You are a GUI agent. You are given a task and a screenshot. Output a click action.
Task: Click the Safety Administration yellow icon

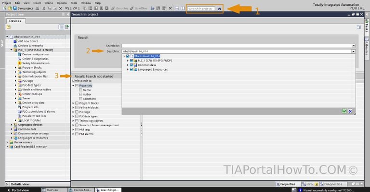pyautogui.click(x=20, y=63)
